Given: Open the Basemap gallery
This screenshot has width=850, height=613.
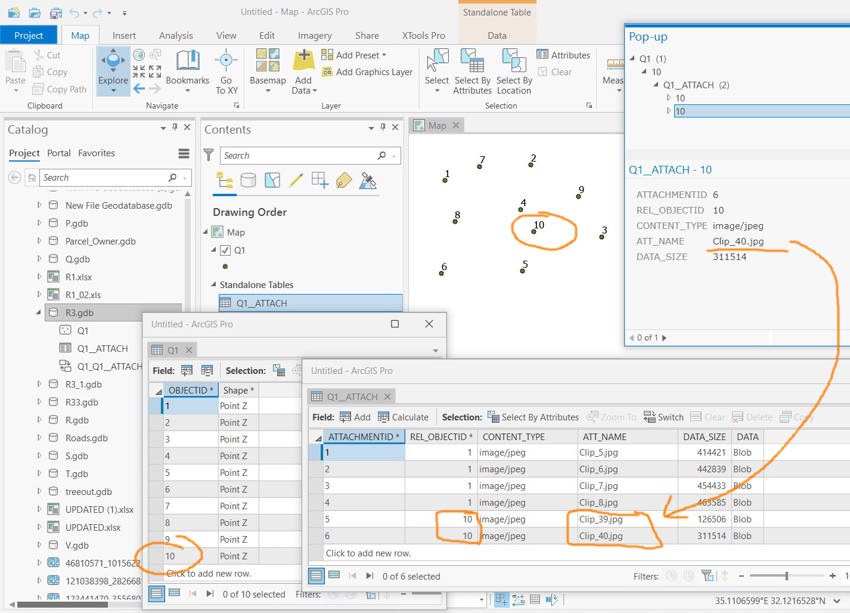Looking at the screenshot, I should 268,71.
